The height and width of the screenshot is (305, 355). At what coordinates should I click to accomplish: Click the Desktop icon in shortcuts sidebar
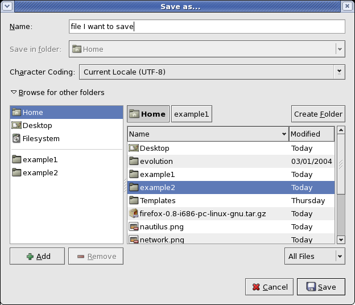pyautogui.click(x=16, y=125)
